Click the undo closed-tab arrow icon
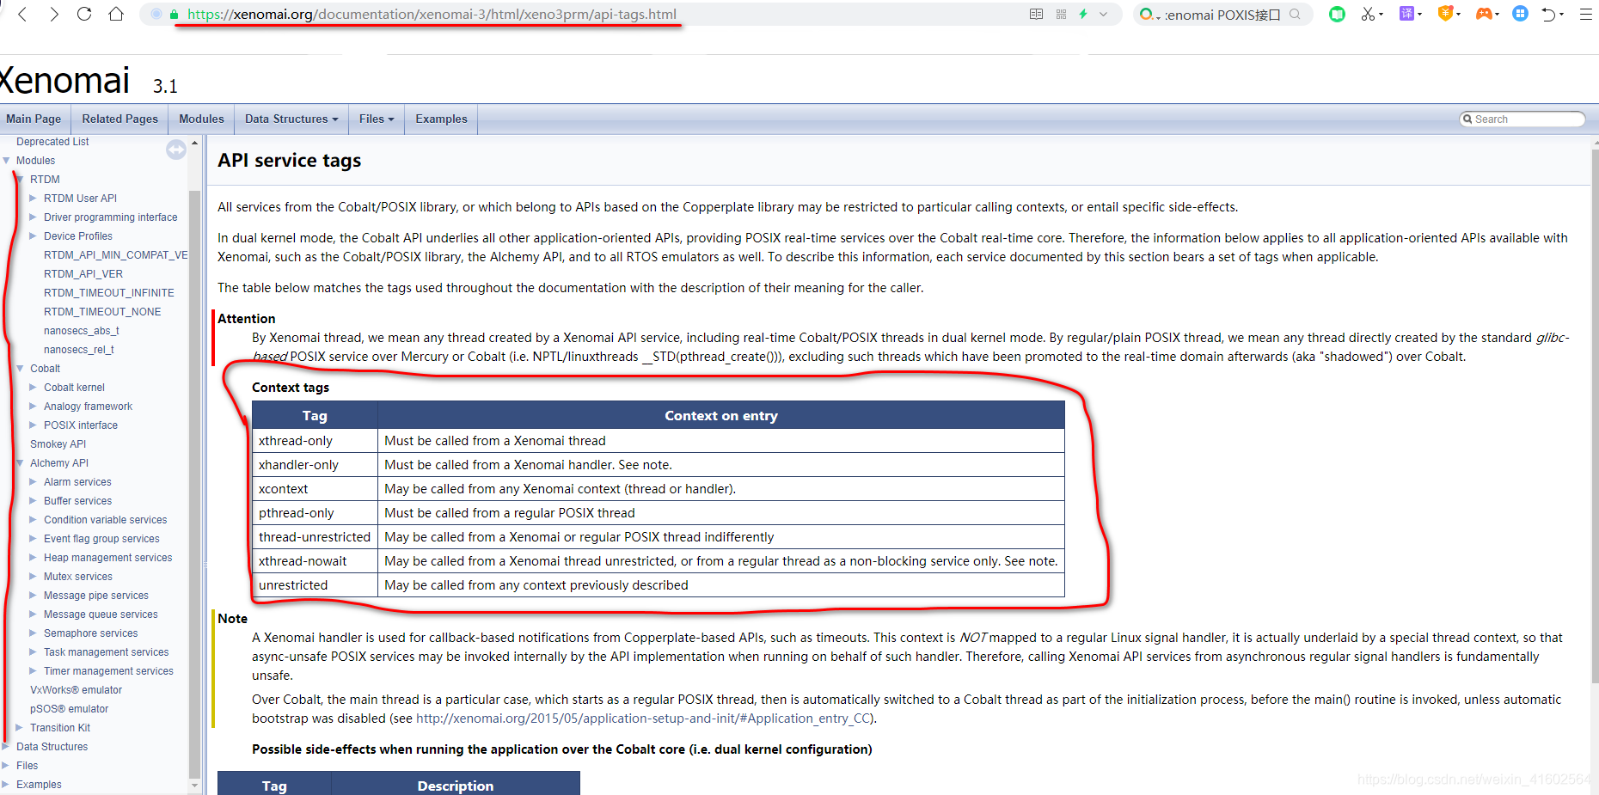Screen dimensions: 1599x795 click(1549, 15)
